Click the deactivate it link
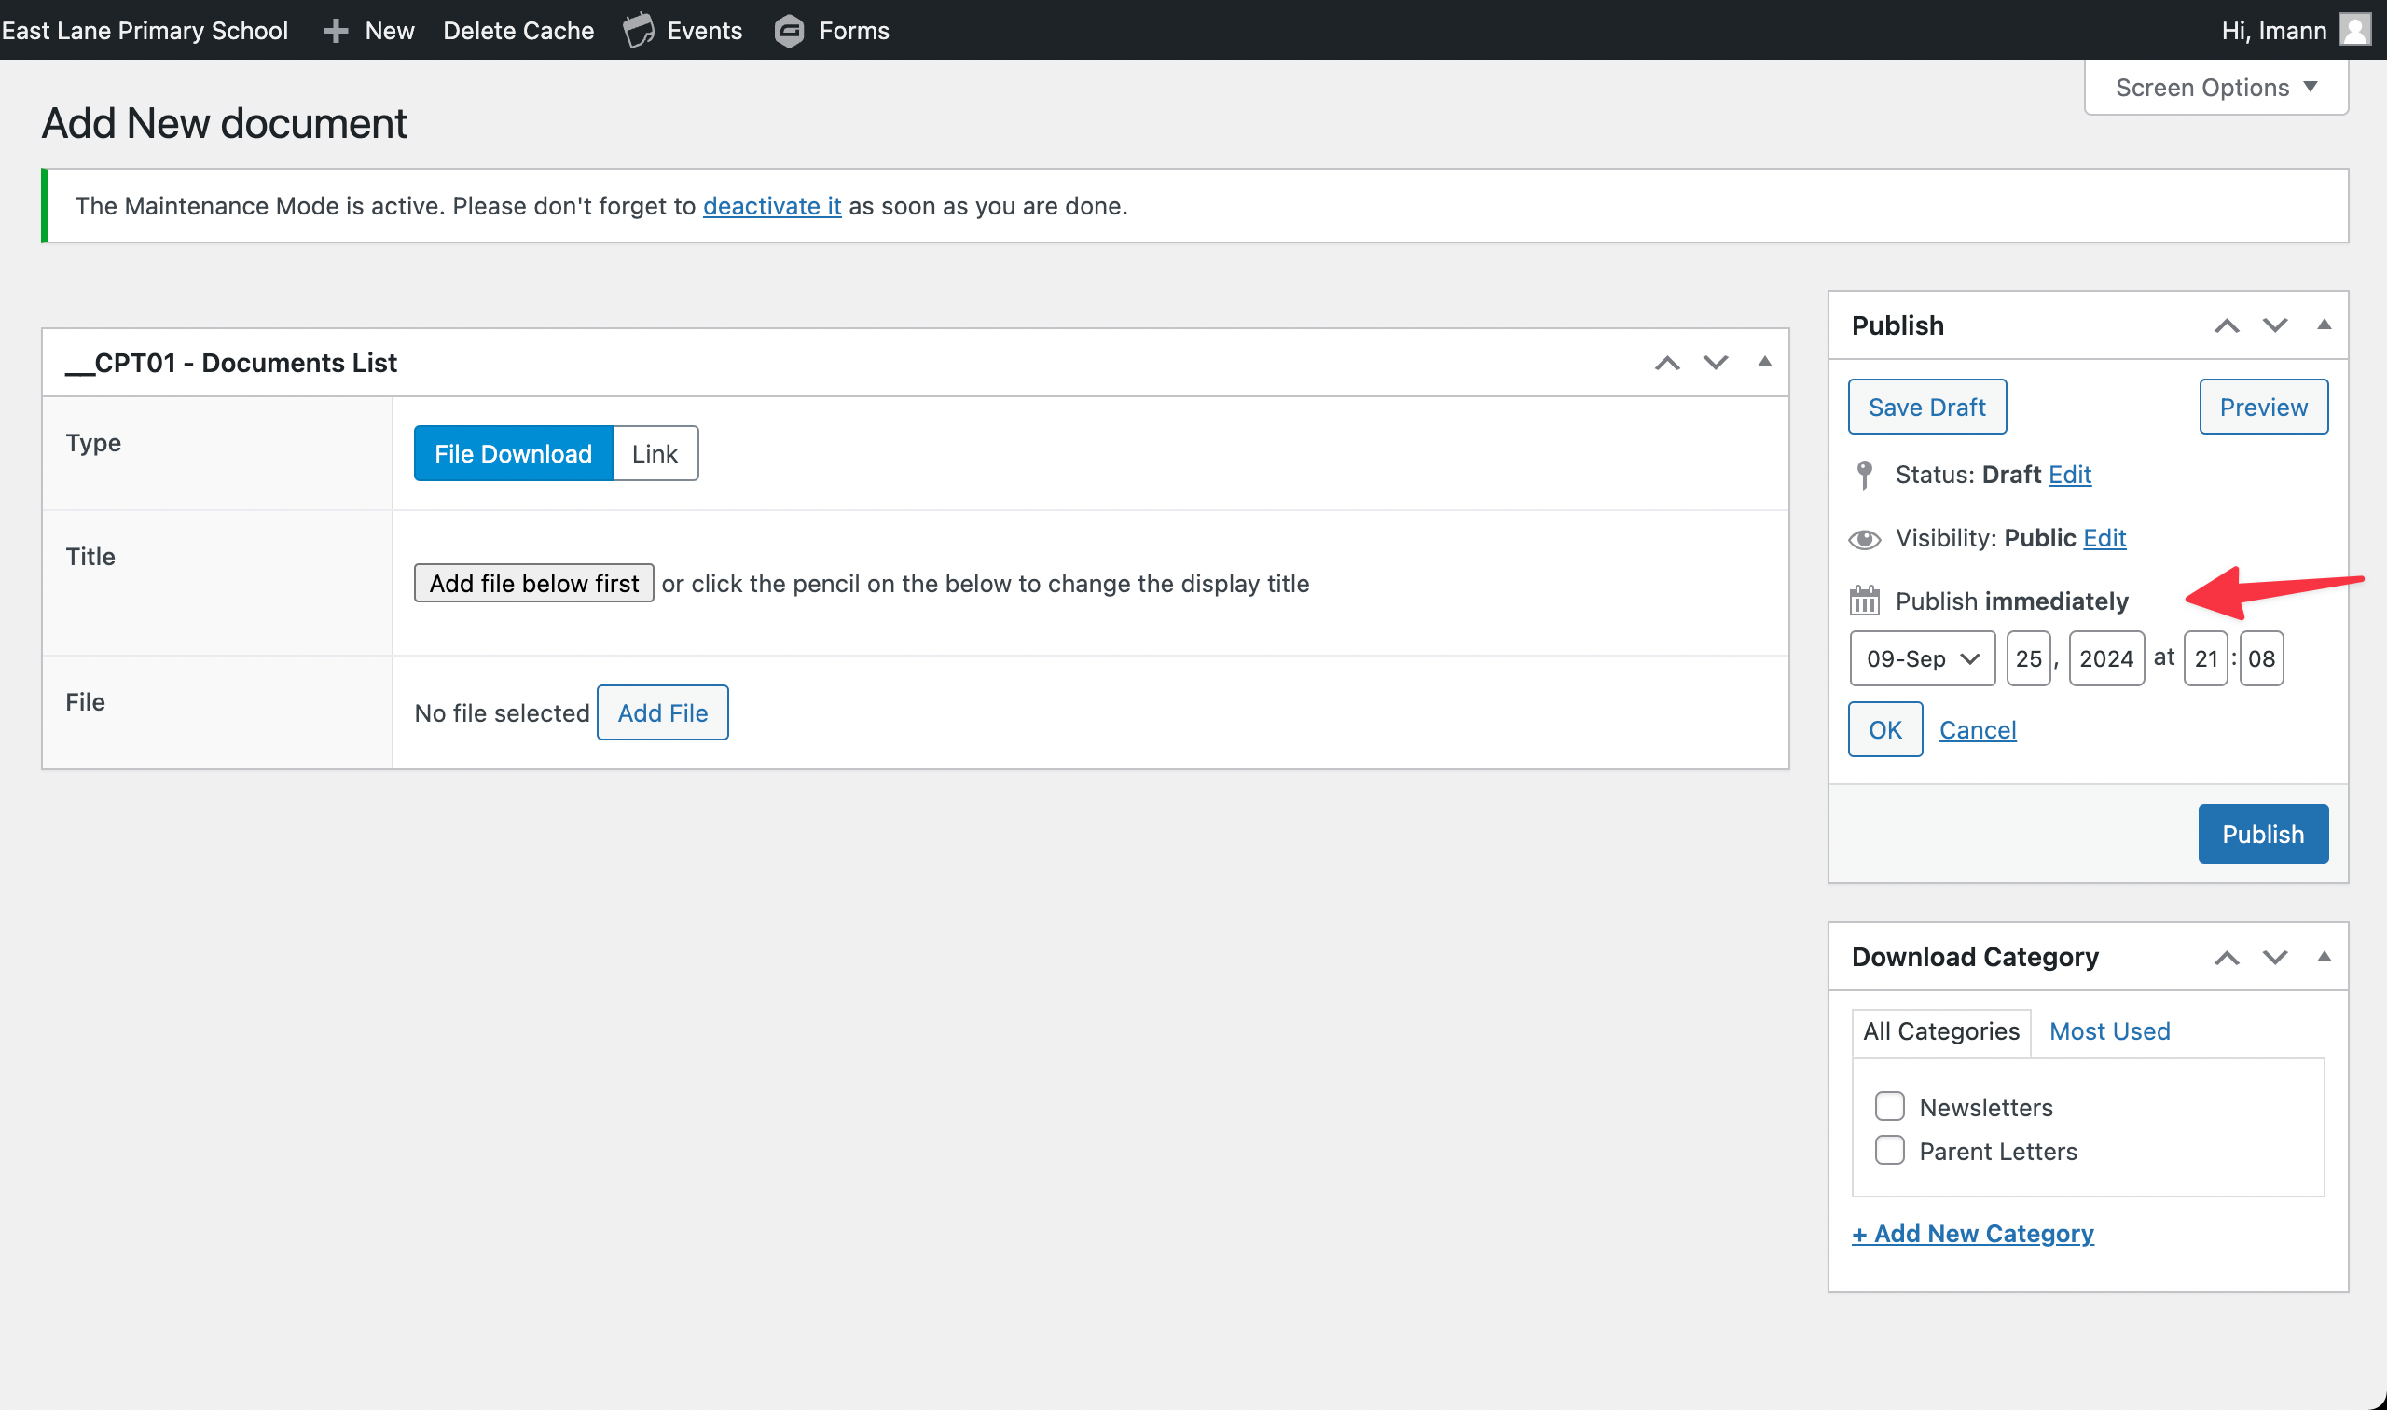2387x1410 pixels. pos(771,206)
